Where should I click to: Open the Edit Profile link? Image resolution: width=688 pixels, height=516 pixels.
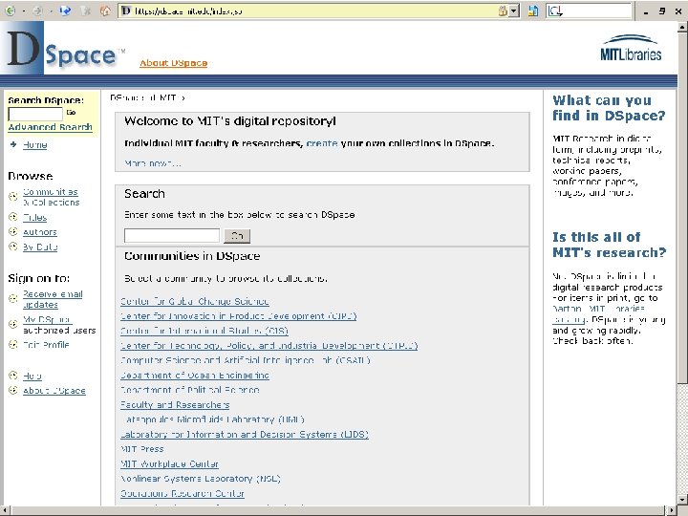point(46,345)
